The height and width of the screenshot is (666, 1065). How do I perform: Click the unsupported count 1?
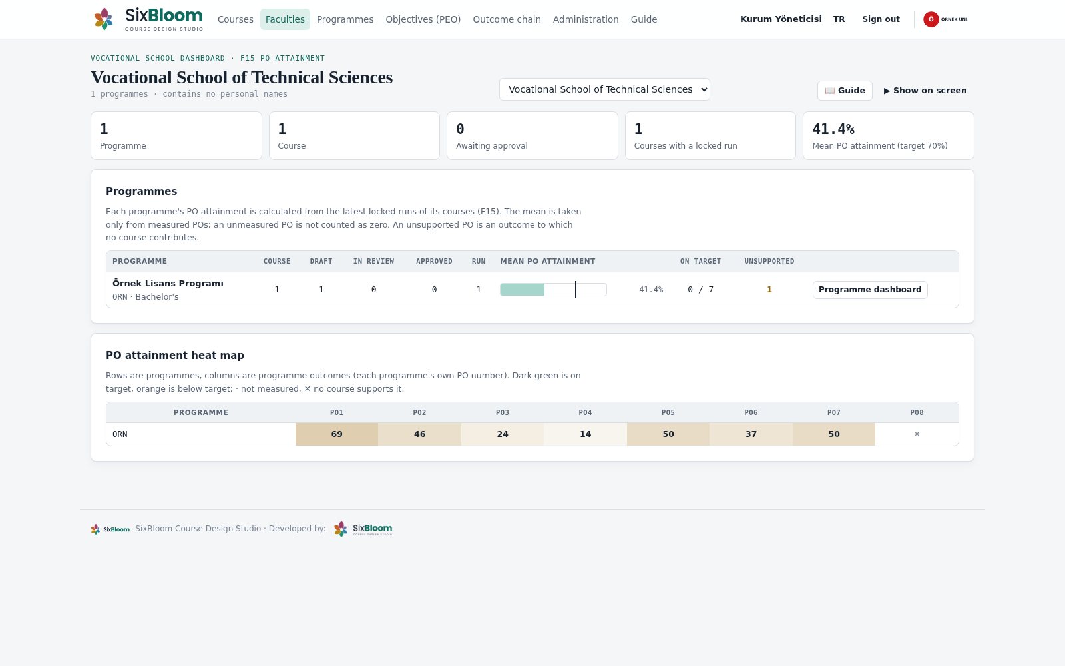click(x=769, y=290)
